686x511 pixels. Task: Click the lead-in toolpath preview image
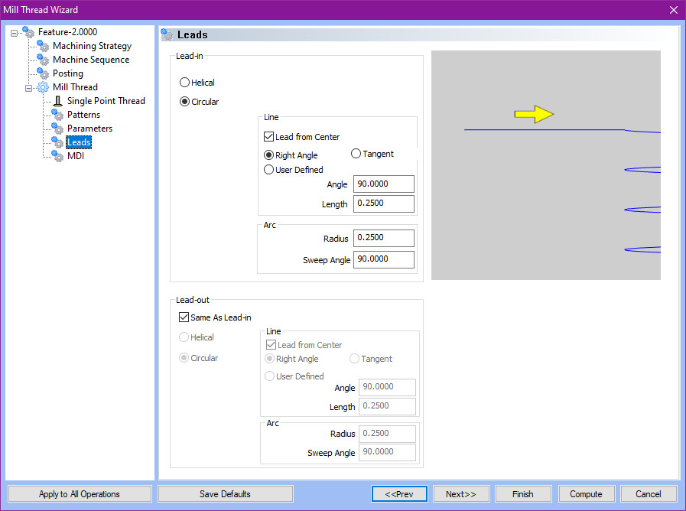pos(546,165)
